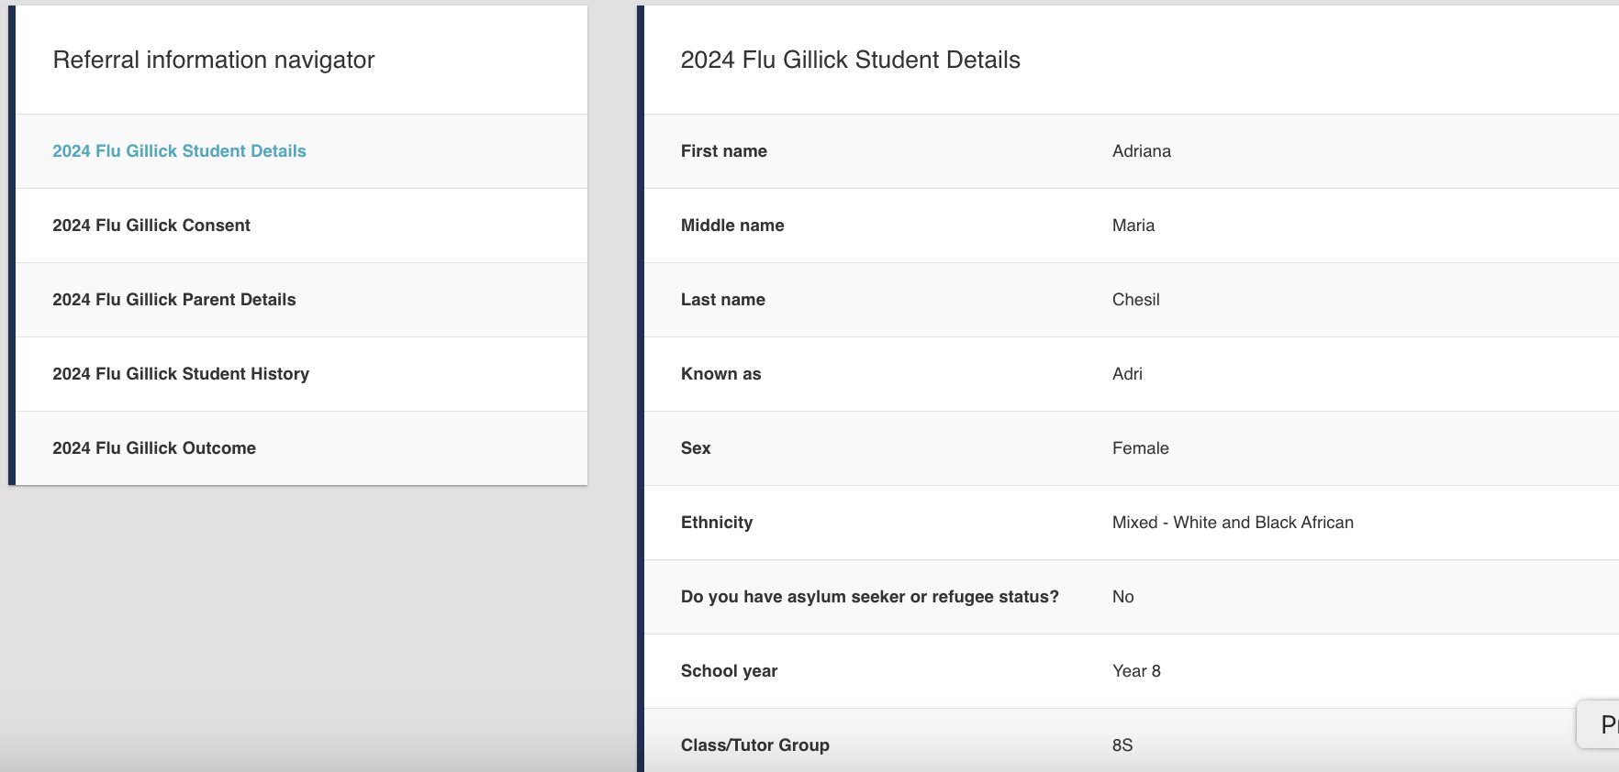1619x772 pixels.
Task: Click the asylum seeker status answer No
Action: click(1122, 597)
